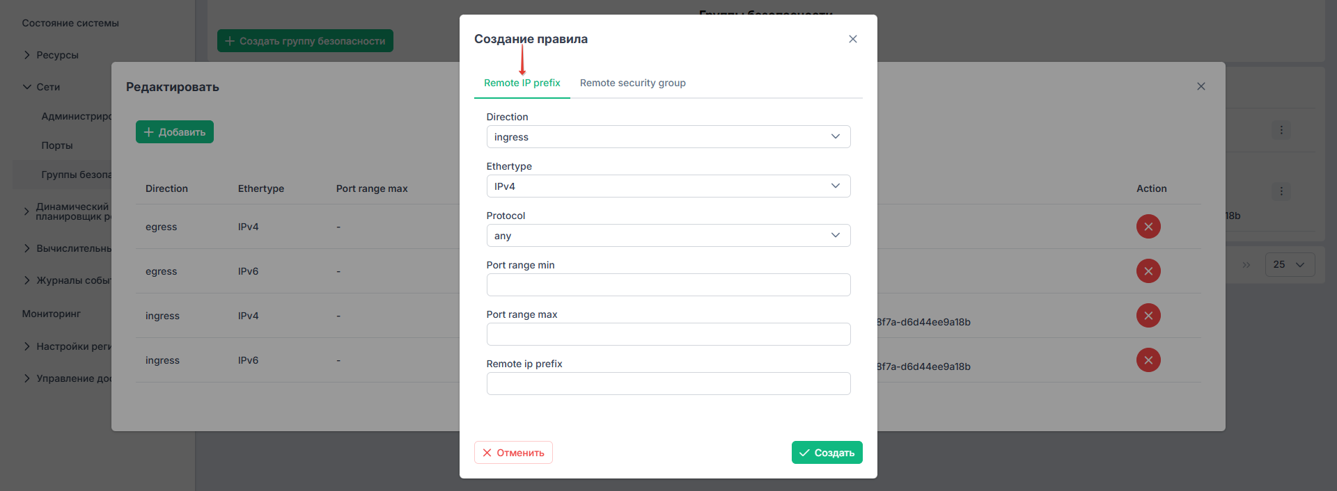Delete the egress IPv4 rule

pos(1148,227)
